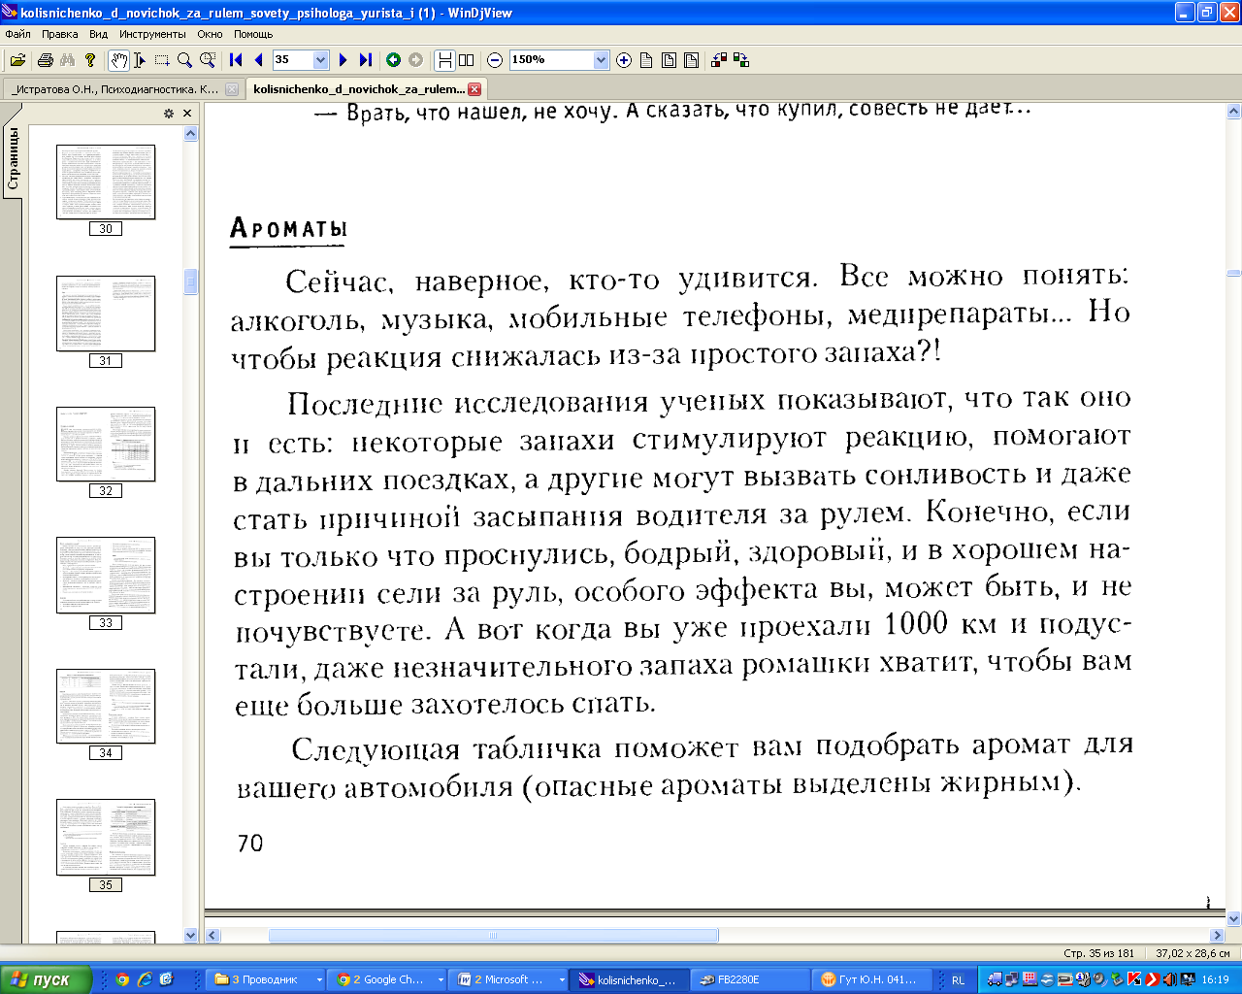Select the hand drag tool
The height and width of the screenshot is (994, 1242).
tap(118, 60)
